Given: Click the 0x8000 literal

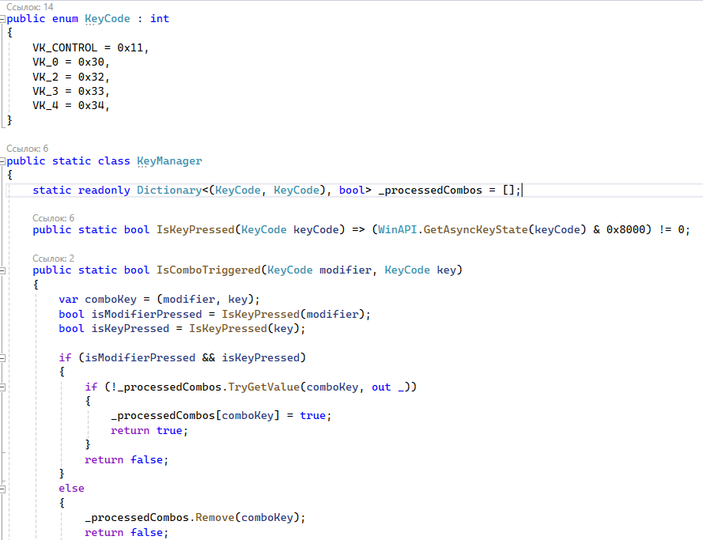Looking at the screenshot, I should [626, 229].
